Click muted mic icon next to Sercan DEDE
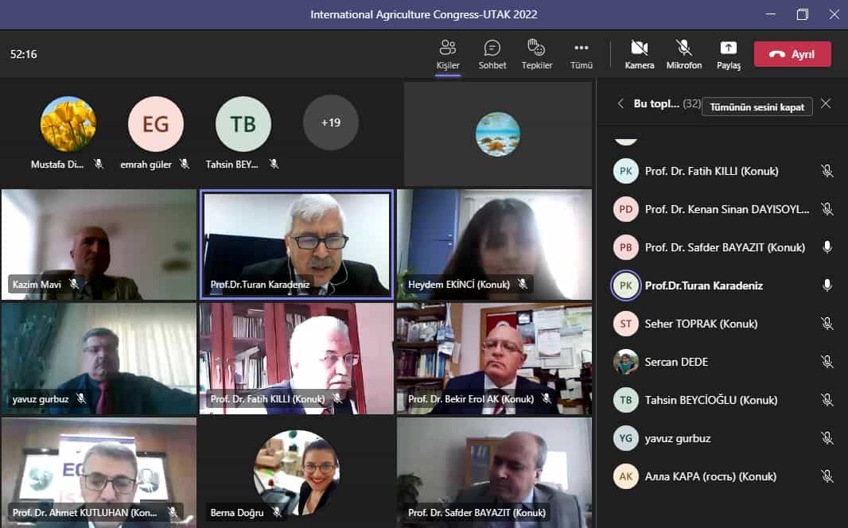Viewport: 848px width, 528px height. coord(827,362)
